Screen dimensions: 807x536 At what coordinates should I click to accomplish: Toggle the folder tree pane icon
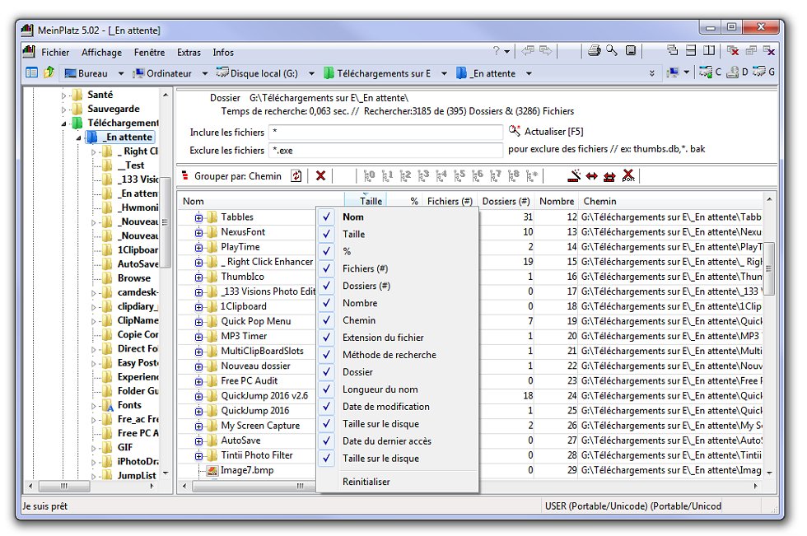31,72
